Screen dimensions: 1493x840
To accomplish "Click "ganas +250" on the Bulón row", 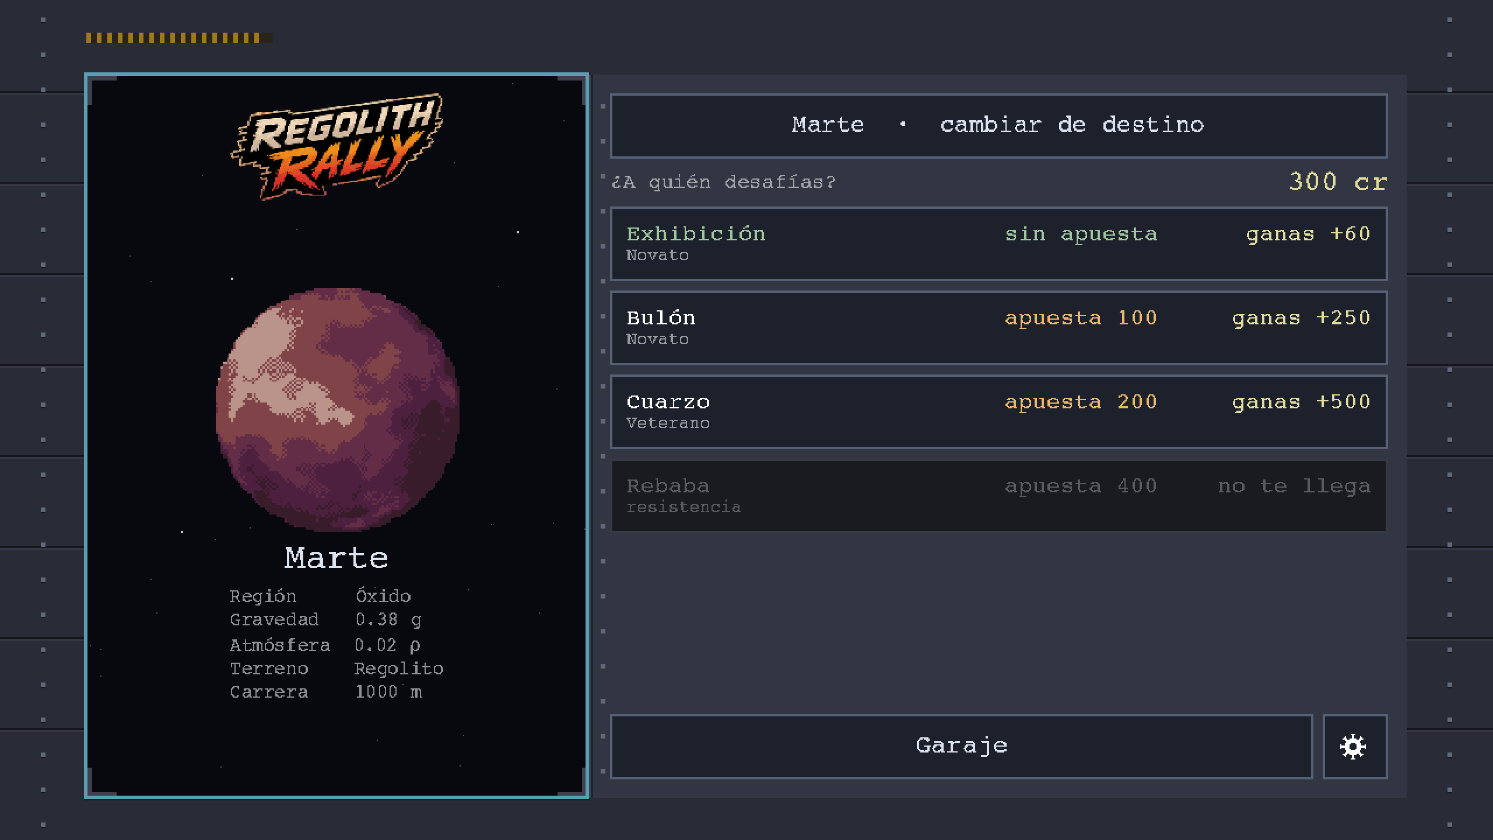I will [1301, 318].
